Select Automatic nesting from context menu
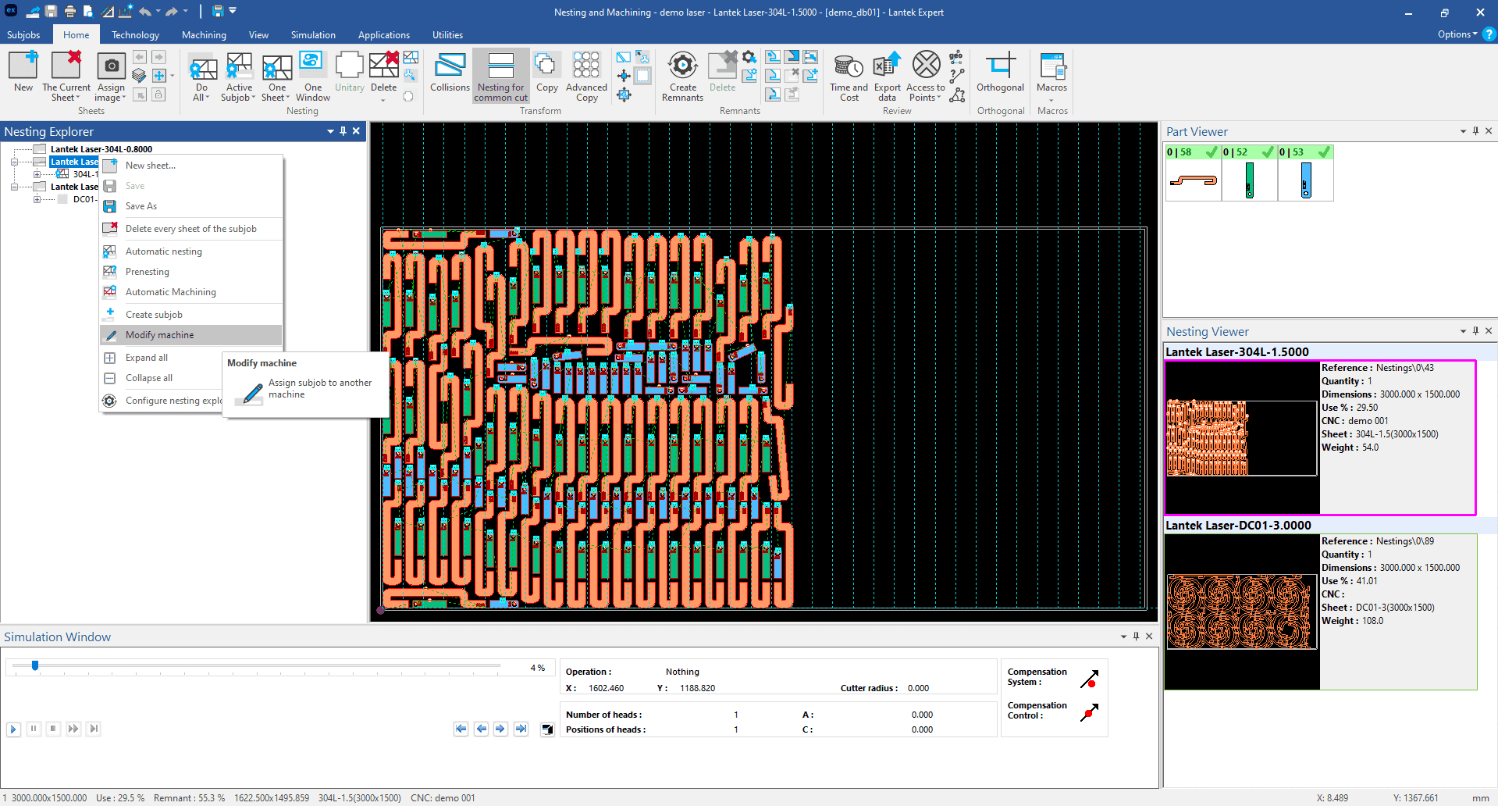 [163, 251]
